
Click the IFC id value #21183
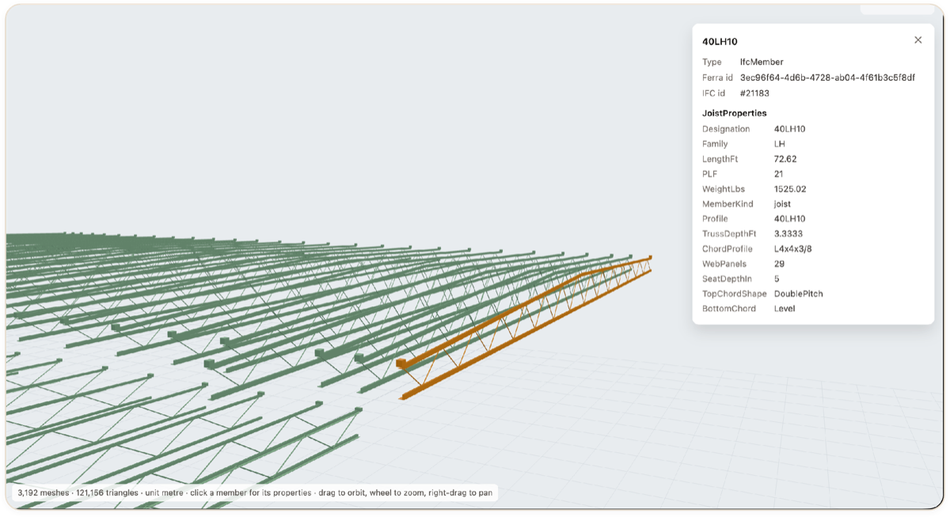754,93
